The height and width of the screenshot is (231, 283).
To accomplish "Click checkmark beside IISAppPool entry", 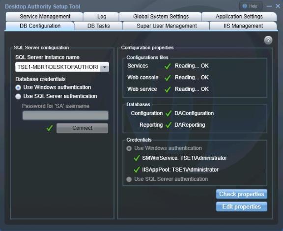I will (137, 170).
